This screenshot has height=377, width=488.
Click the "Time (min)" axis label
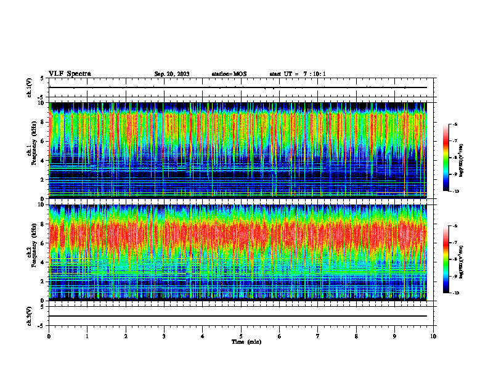coord(246,342)
